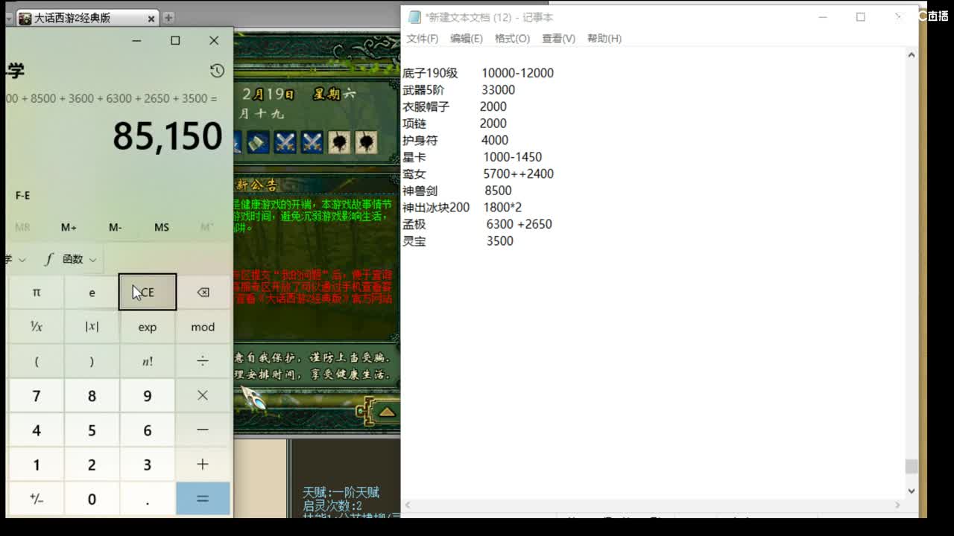The width and height of the screenshot is (954, 536).
Task: Click the digit 4 key
Action: coord(37,430)
